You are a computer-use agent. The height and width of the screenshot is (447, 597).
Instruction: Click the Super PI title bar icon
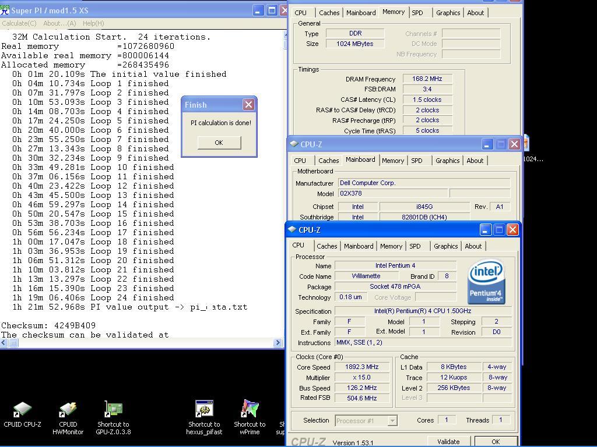click(x=5, y=10)
